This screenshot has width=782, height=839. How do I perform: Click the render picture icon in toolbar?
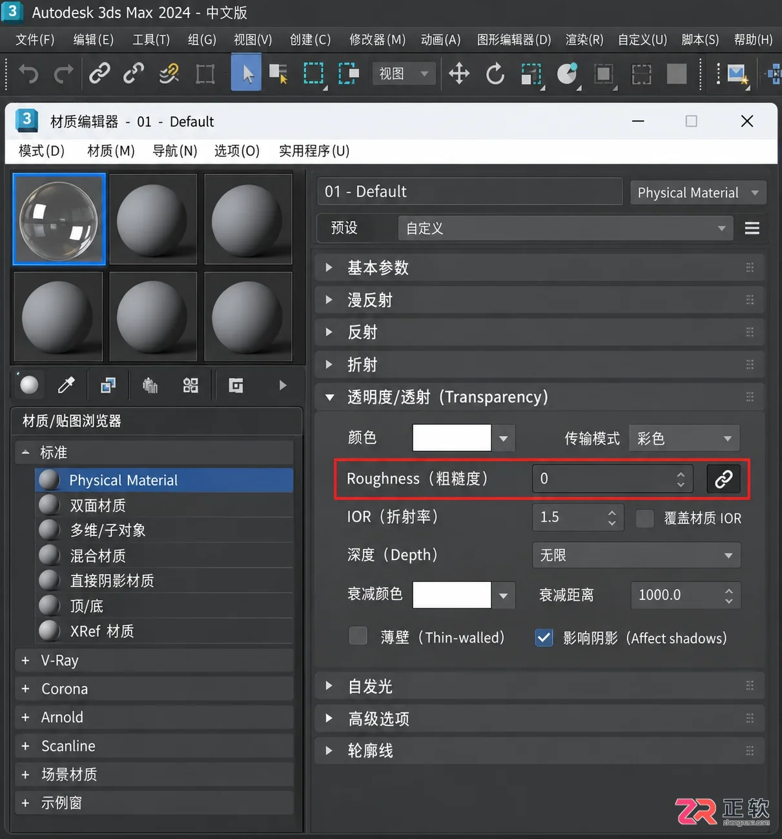737,74
